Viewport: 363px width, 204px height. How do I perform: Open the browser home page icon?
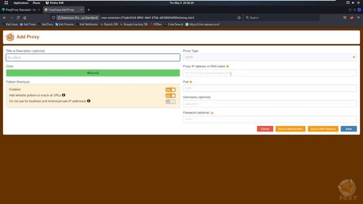click(x=25, y=18)
